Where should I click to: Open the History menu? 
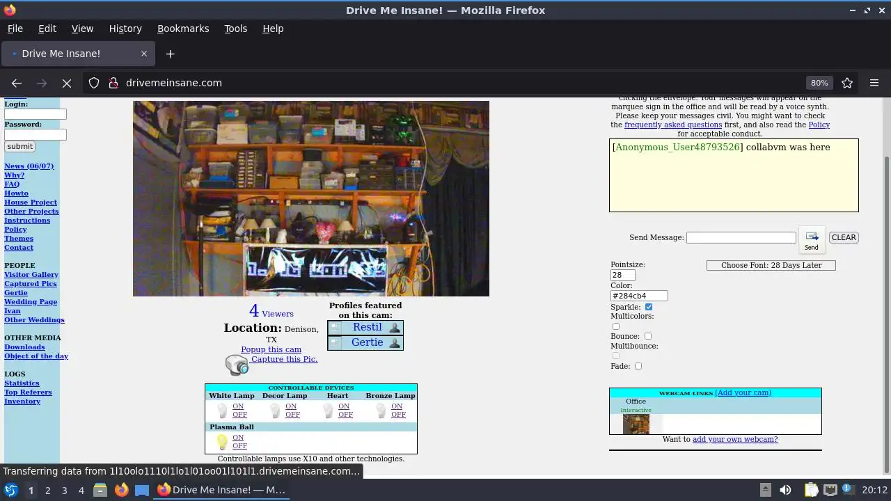125,29
